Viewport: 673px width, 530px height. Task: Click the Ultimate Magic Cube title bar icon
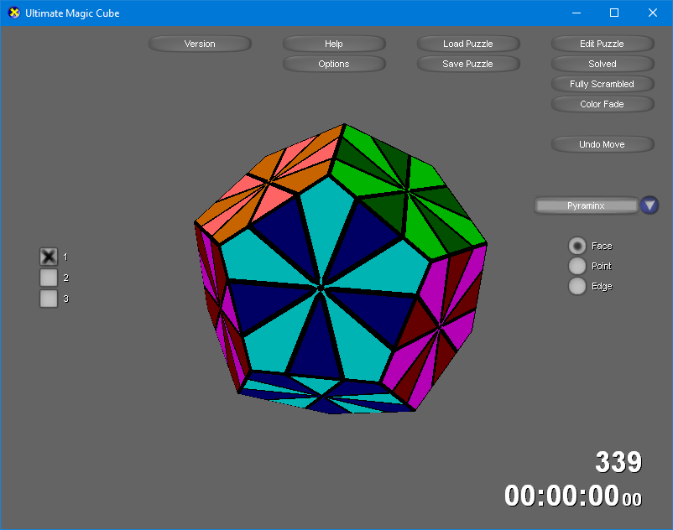click(13, 13)
